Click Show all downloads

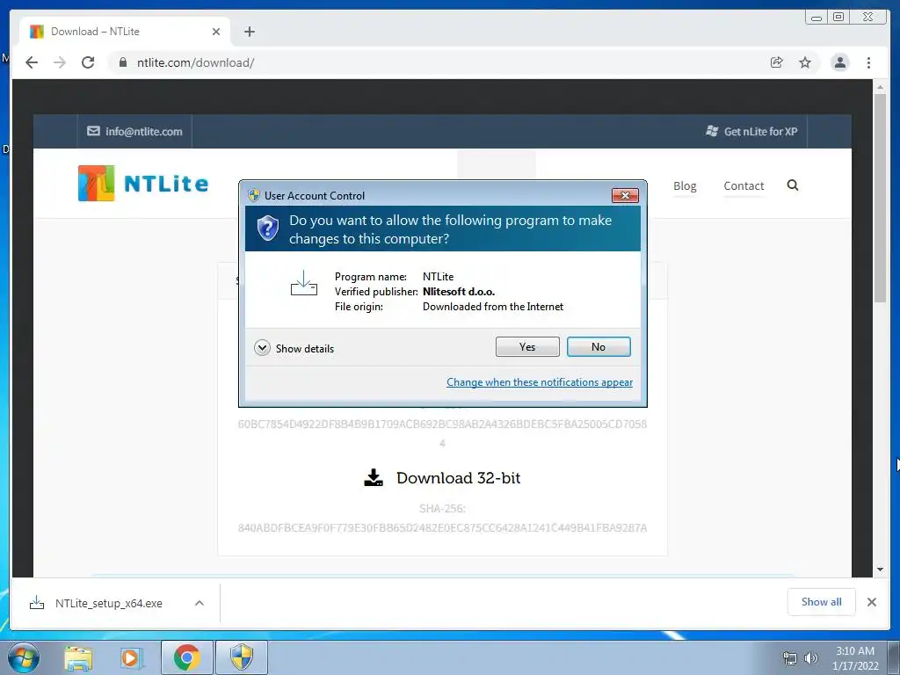(x=822, y=601)
